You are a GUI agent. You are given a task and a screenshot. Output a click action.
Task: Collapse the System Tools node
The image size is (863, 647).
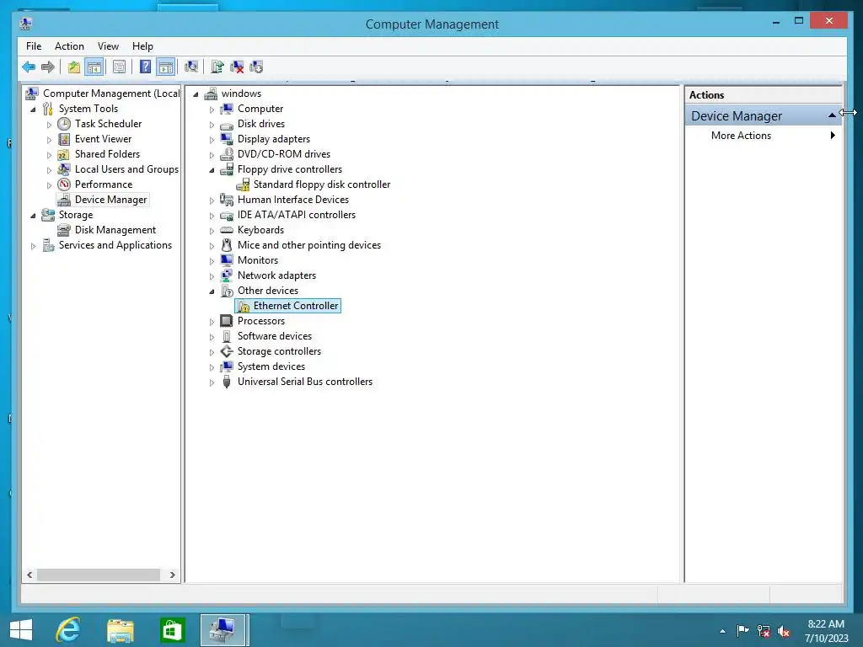[x=34, y=110]
